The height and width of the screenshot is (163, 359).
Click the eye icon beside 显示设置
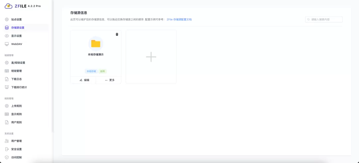[x=7, y=36]
